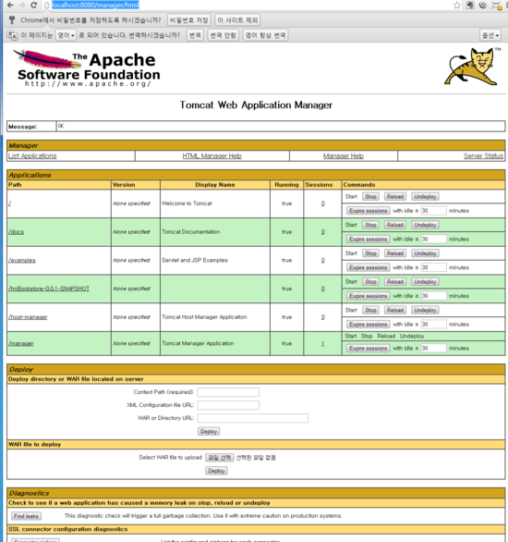Edit idle minutes field in / root row
The width and height of the screenshot is (508, 542).
(x=433, y=211)
